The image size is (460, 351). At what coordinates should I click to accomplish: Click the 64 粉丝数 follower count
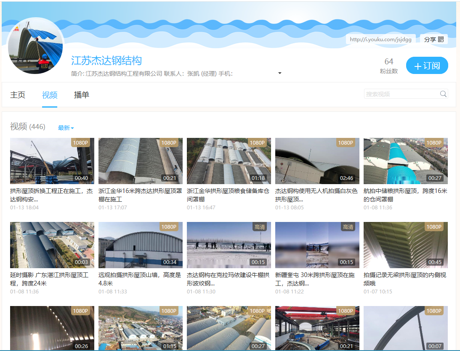(389, 66)
